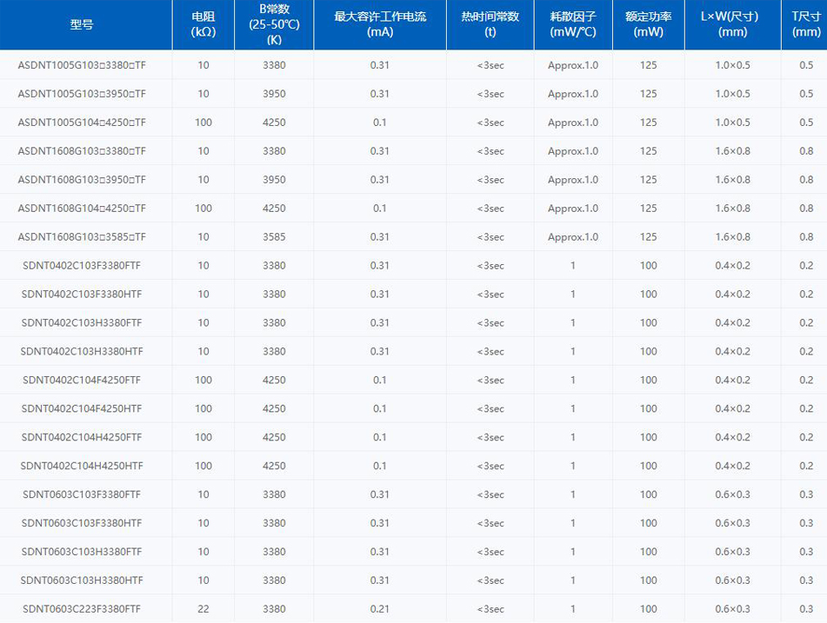Click the 最大容许工作电流 column header
Screen dimensions: 827x623
point(380,24)
